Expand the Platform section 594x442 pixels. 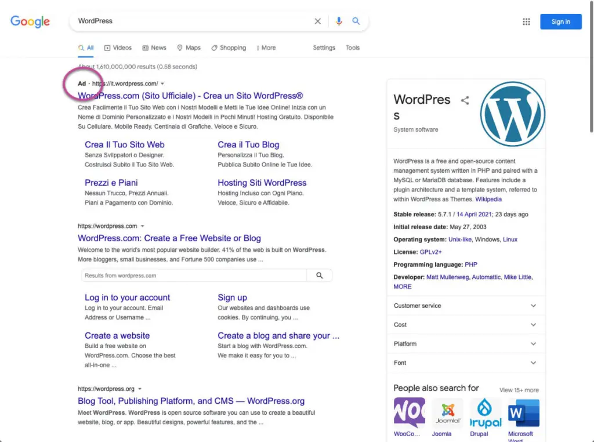coord(466,343)
